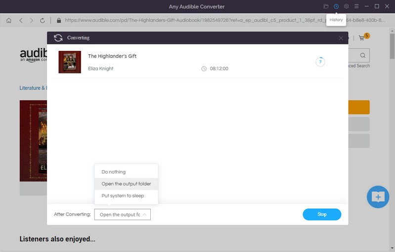Click the orange buy button on Audible page

359,107
